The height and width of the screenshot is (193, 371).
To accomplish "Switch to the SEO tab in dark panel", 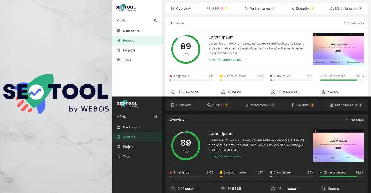I will (x=218, y=105).
